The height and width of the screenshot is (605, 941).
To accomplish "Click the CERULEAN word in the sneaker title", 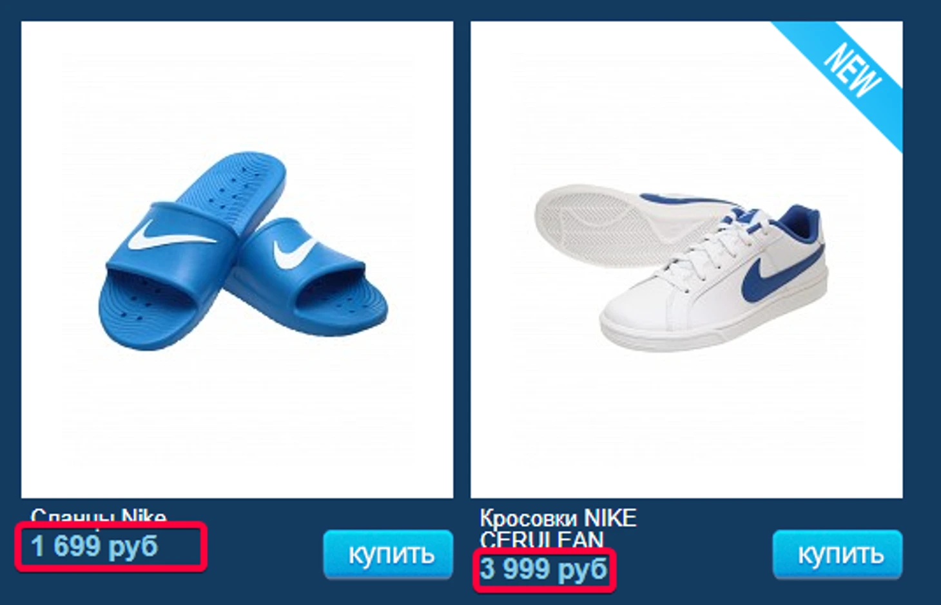I will 541,539.
